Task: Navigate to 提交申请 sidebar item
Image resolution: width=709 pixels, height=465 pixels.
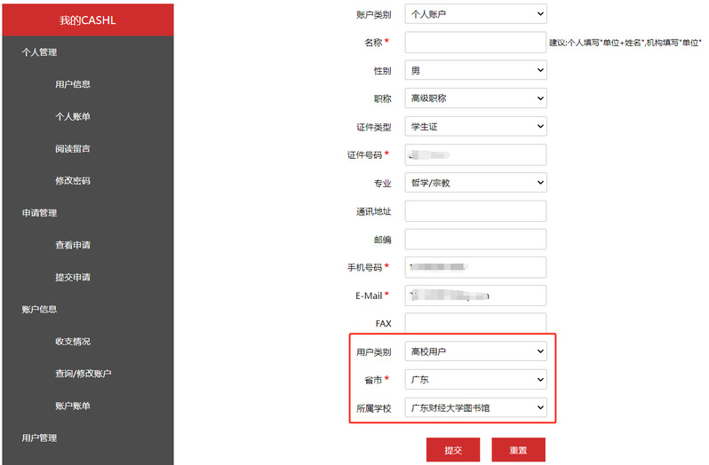Action: tap(73, 277)
